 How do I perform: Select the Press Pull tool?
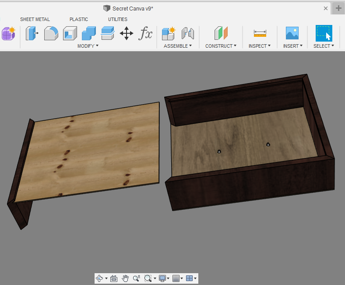coord(32,33)
